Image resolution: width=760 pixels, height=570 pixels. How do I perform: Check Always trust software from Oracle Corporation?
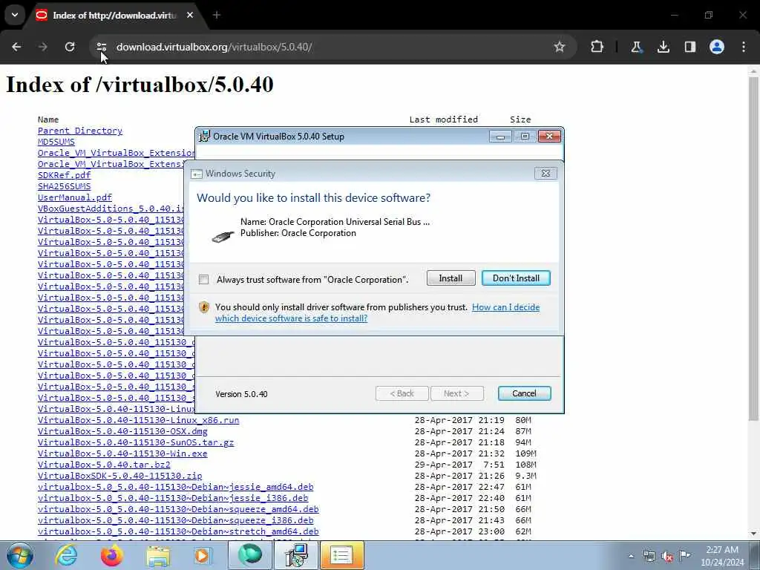click(x=203, y=280)
